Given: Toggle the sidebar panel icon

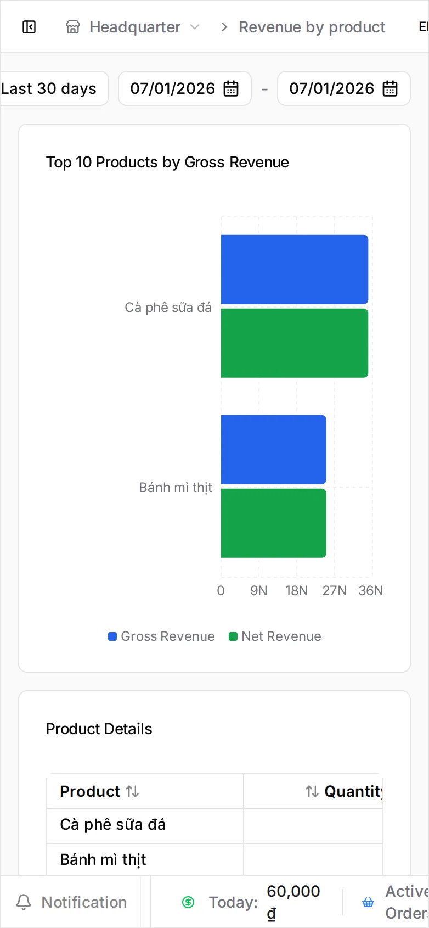Looking at the screenshot, I should (x=29, y=27).
